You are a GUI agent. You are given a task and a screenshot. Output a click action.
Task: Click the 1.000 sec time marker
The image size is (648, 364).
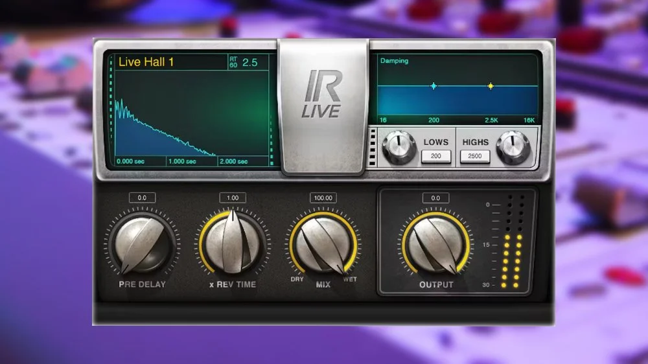(x=182, y=161)
